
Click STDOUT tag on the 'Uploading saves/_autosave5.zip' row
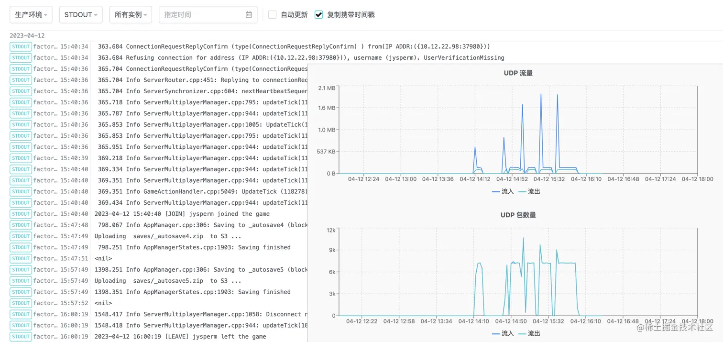(x=21, y=281)
